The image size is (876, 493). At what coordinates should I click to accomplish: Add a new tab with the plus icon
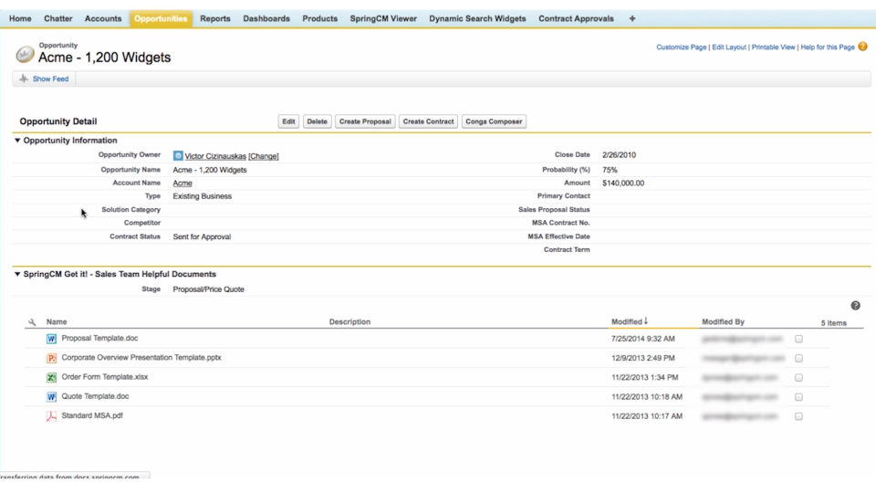click(631, 18)
